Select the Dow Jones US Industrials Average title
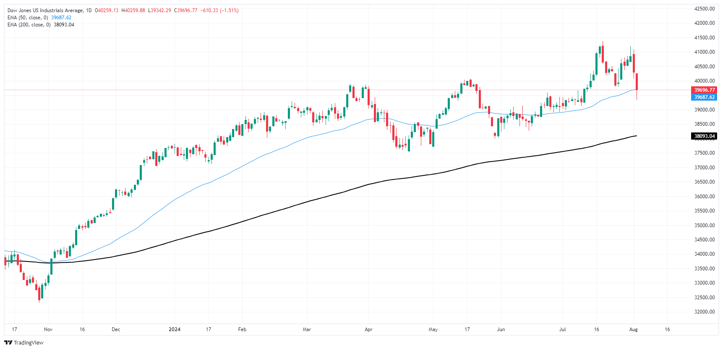 click(45, 10)
